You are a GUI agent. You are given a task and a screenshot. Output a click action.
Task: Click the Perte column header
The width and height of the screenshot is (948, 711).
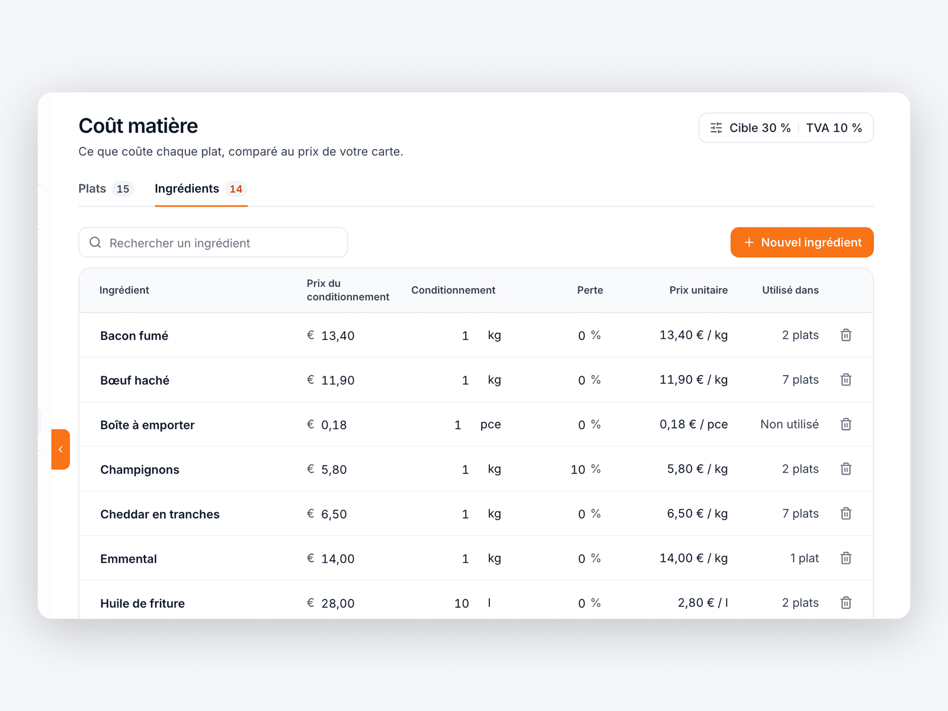(x=590, y=290)
